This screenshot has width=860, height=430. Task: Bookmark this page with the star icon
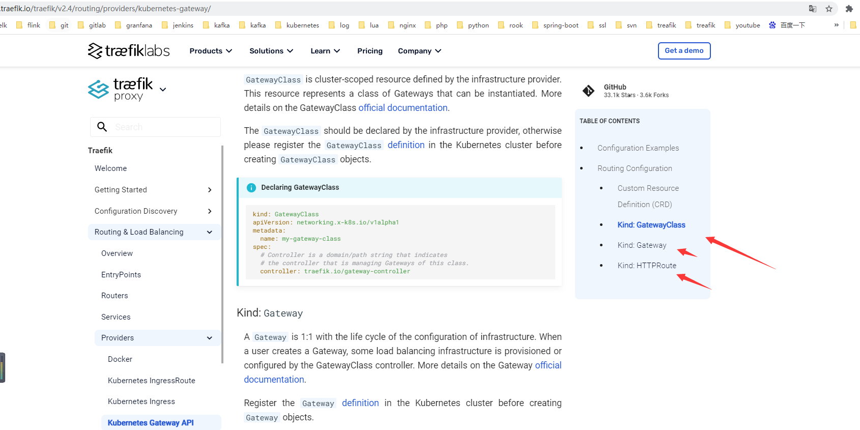coord(829,9)
